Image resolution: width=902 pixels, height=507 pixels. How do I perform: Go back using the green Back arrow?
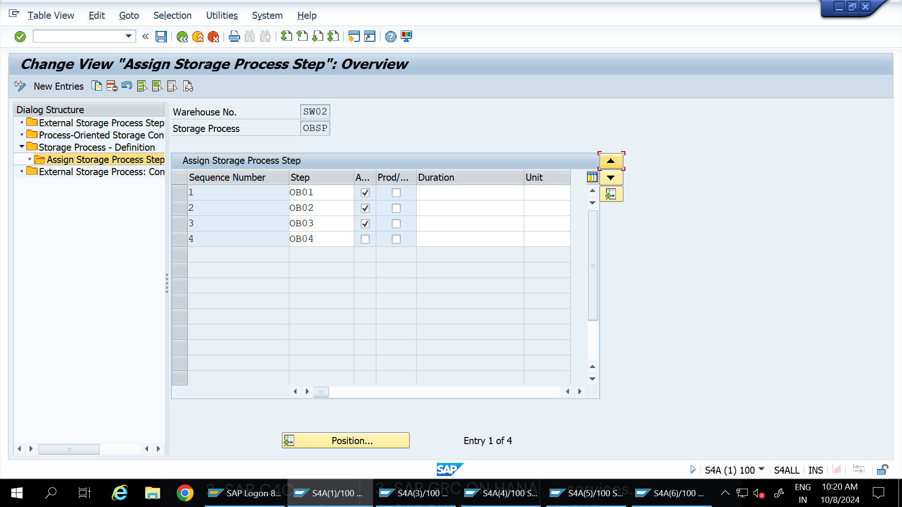point(183,37)
